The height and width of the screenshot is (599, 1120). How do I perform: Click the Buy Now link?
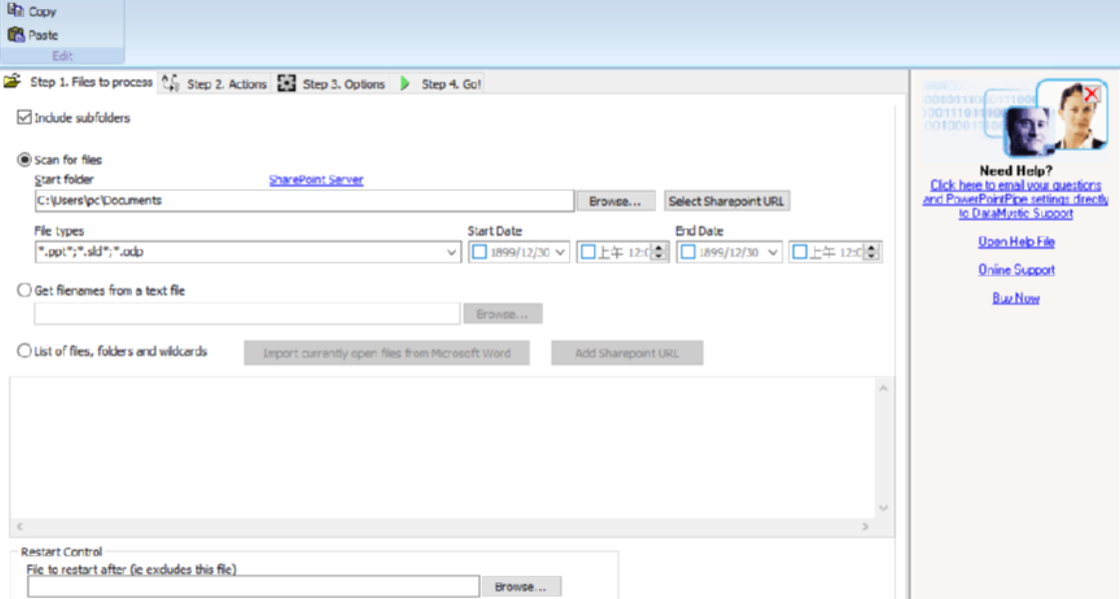[1016, 298]
